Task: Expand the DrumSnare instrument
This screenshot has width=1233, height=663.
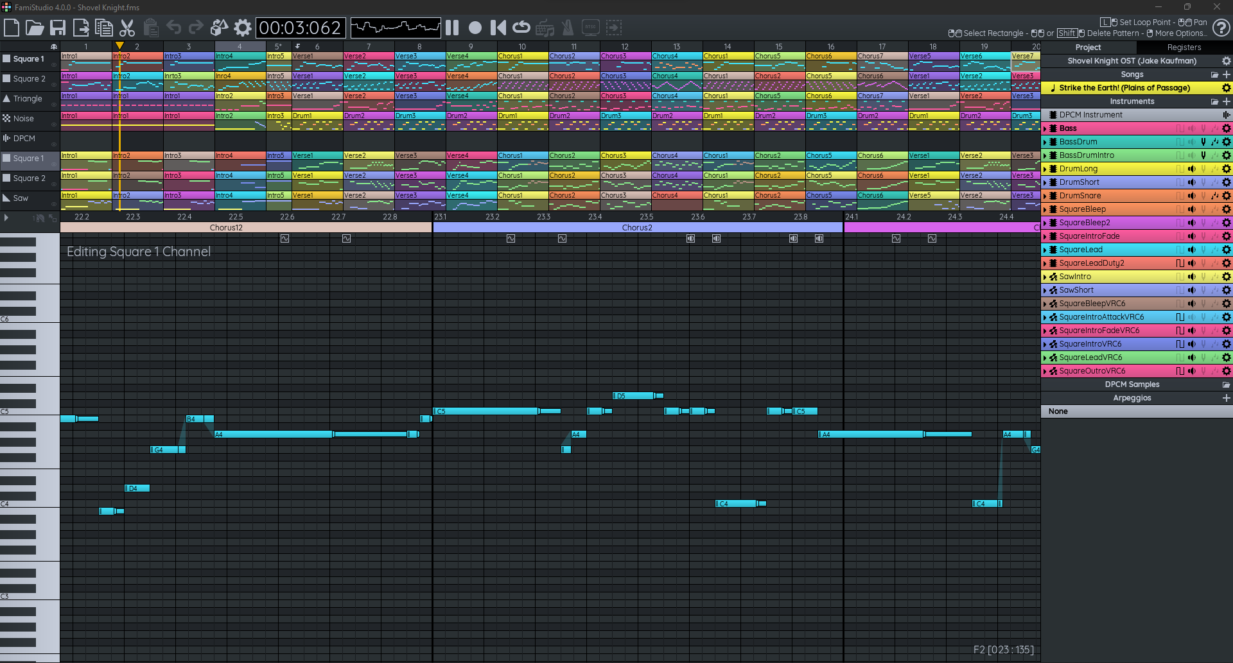Action: click(1045, 196)
